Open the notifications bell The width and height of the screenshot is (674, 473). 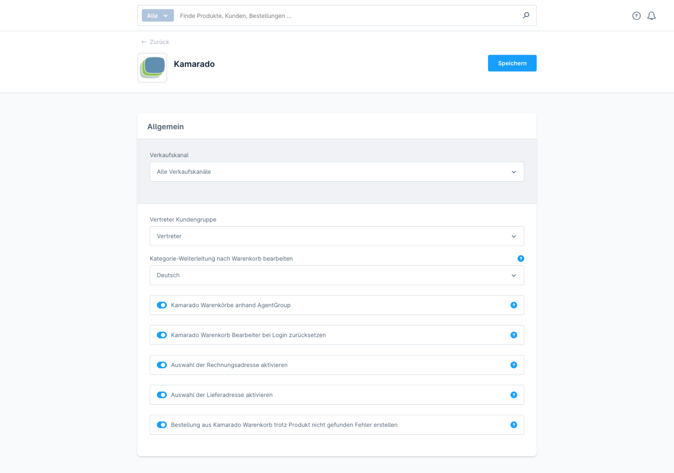652,16
